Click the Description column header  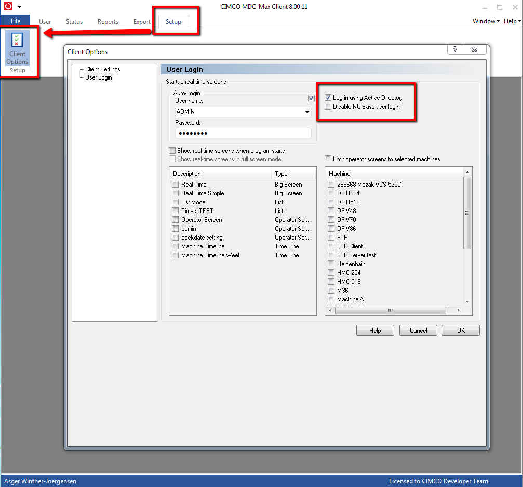[x=221, y=174]
